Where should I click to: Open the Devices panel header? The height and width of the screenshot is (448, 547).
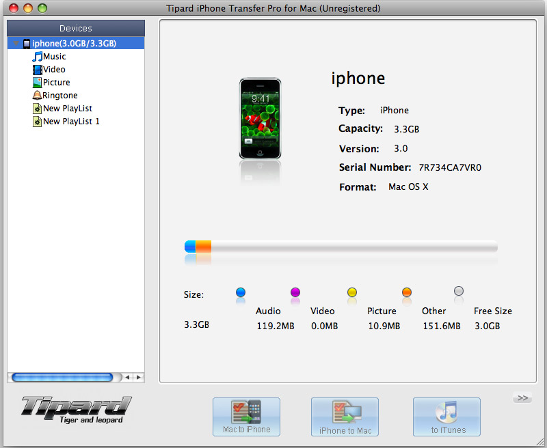75,28
